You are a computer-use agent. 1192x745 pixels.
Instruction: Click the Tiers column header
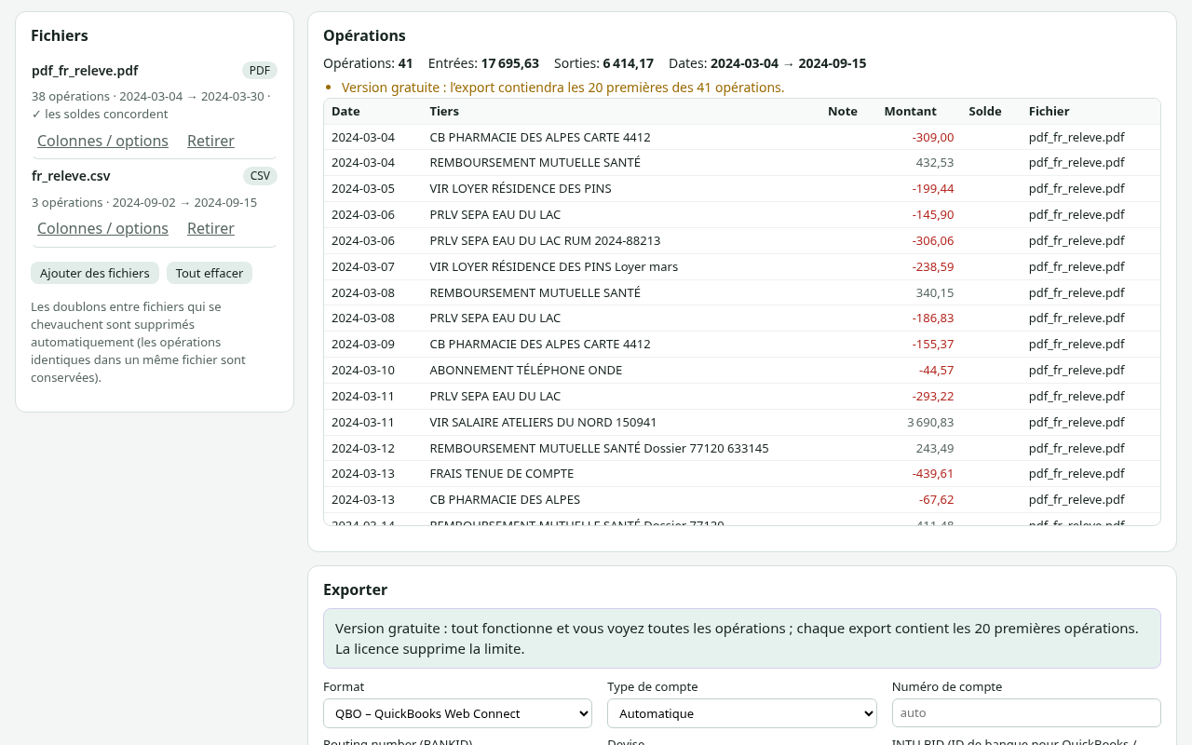point(444,111)
